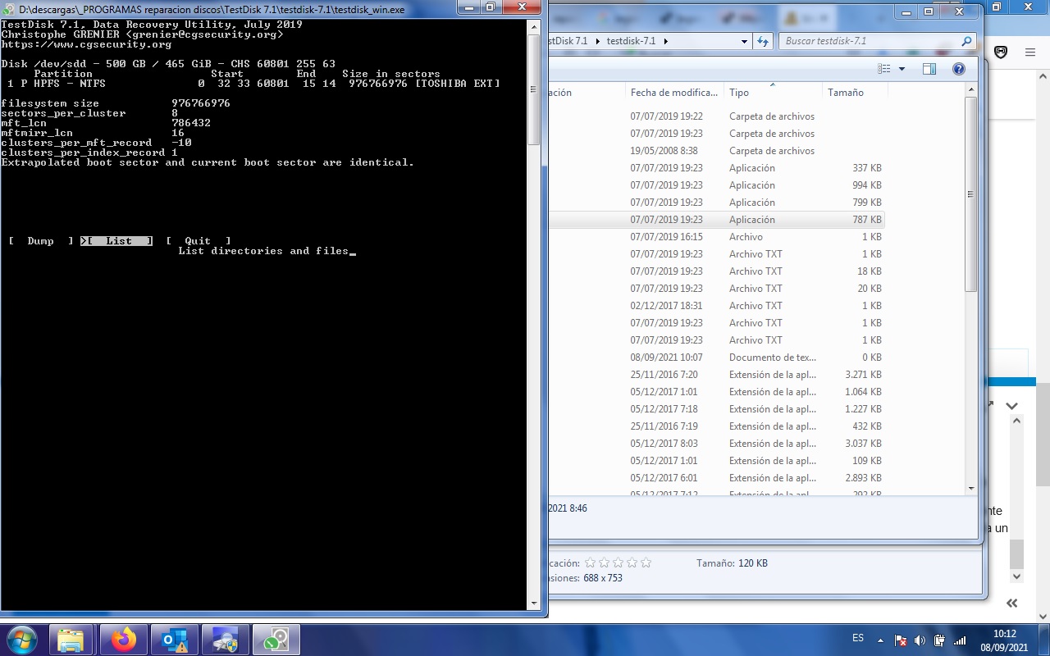Expand the arrow after testdisk-7.1 breadcrumb
This screenshot has width=1050, height=656.
pyautogui.click(x=665, y=41)
